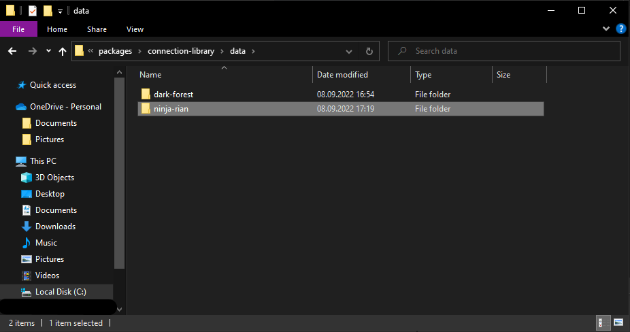Viewport: 630px width, 332px height.
Task: Open Help with the question mark icon
Action: coord(620,29)
